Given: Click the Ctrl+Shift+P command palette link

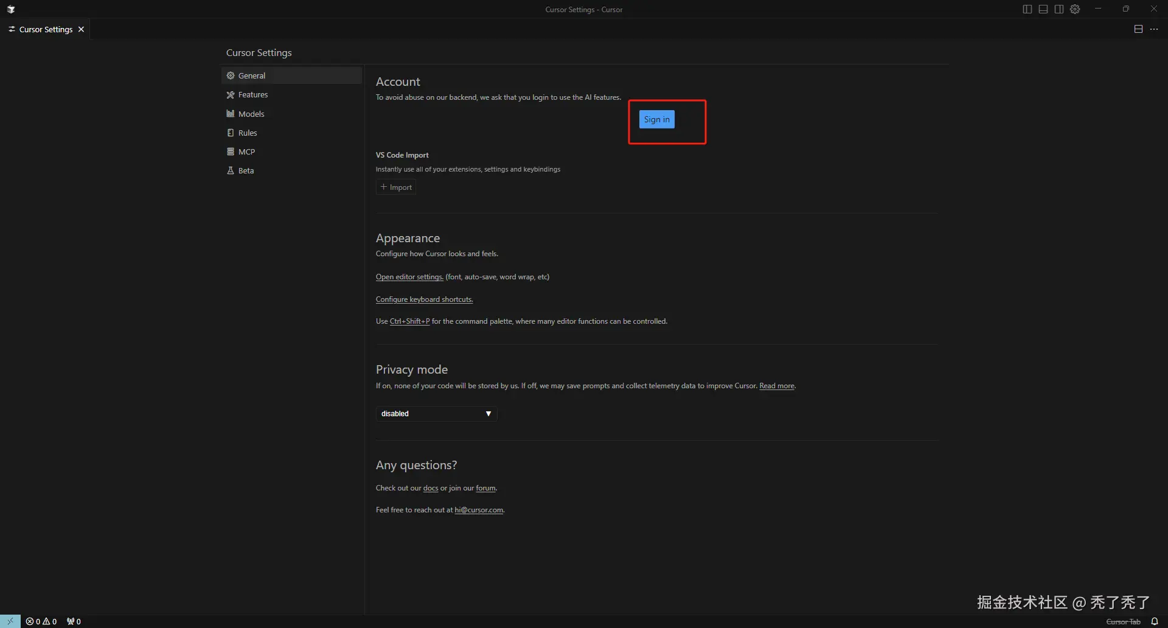Looking at the screenshot, I should click(409, 321).
